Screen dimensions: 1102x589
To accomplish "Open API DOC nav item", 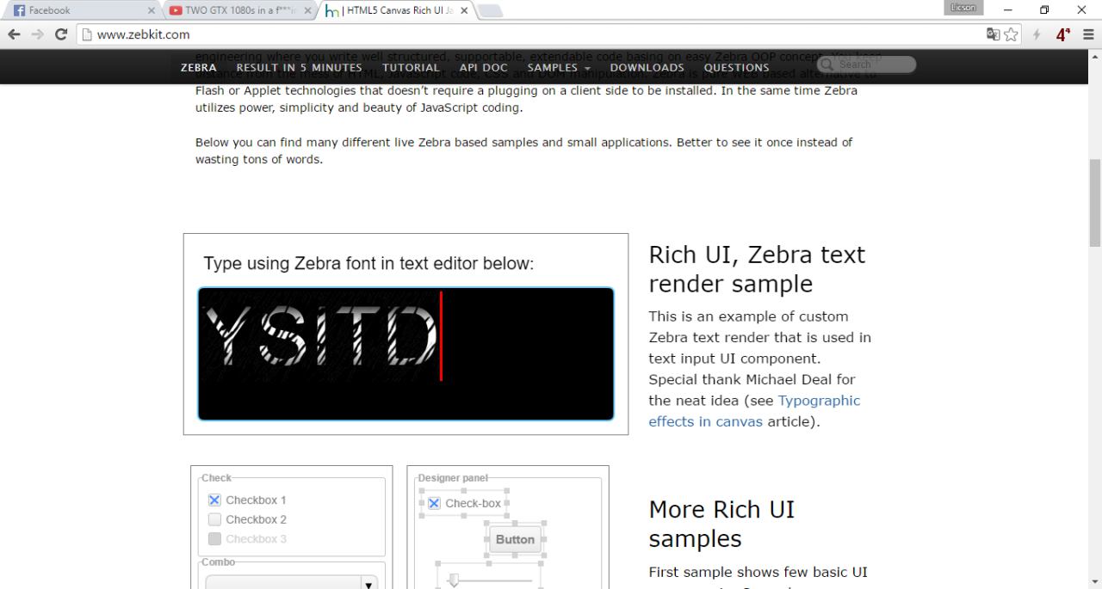I will click(483, 67).
